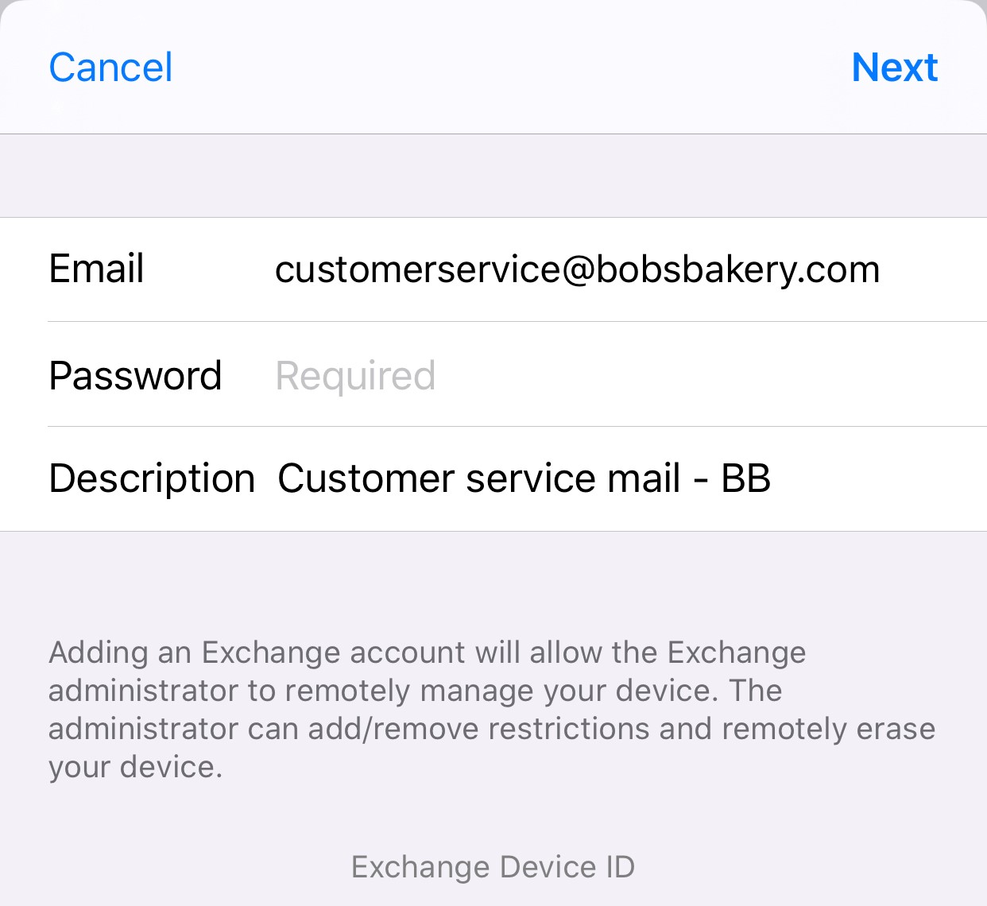Click the blank gray spacer above Email row
987x906 pixels.
click(x=493, y=176)
